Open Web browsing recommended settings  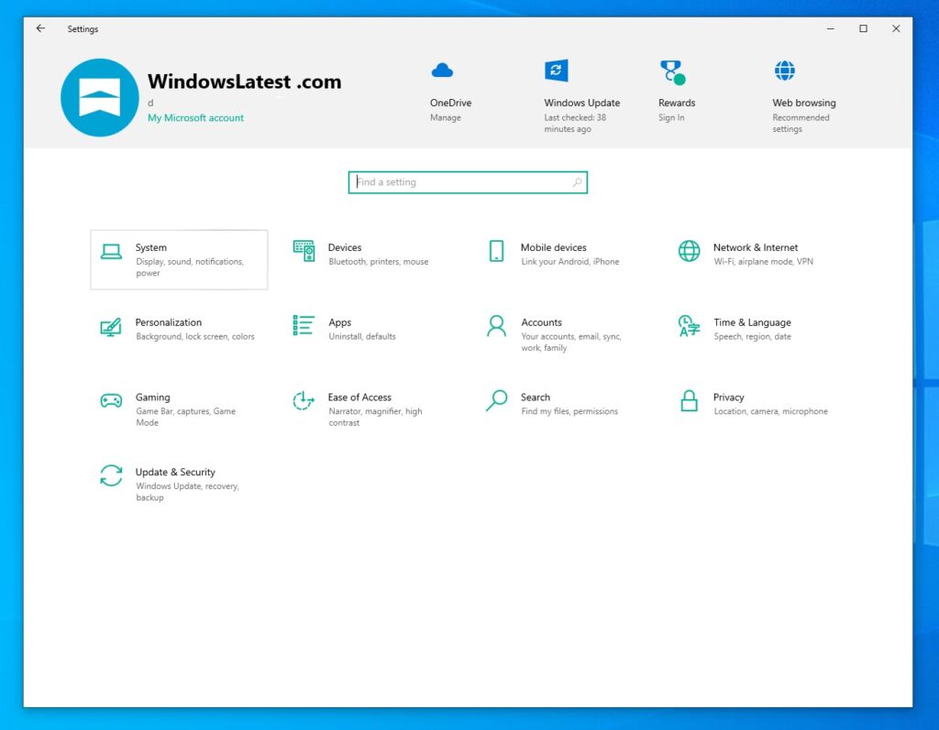(803, 90)
